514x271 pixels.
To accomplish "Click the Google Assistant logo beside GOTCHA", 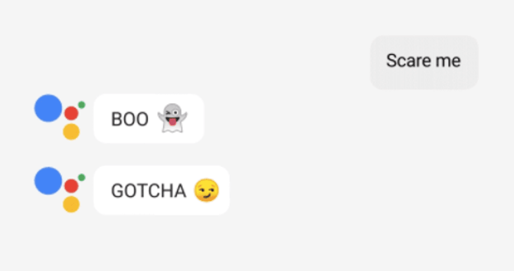I will click(x=60, y=189).
